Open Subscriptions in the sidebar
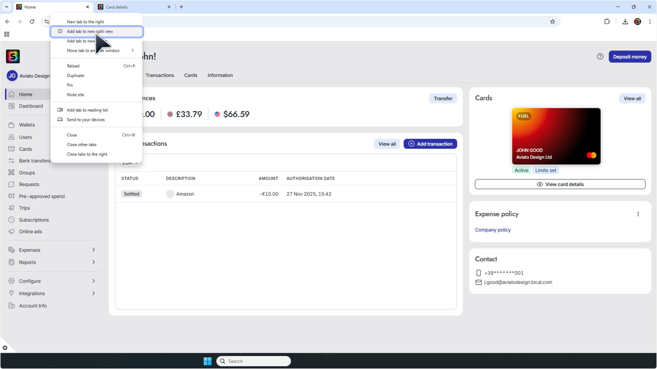The image size is (657, 369). point(34,220)
